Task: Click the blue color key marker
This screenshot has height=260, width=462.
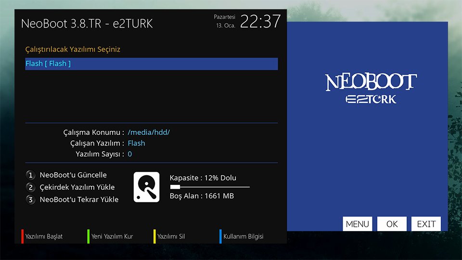Action: click(220, 236)
